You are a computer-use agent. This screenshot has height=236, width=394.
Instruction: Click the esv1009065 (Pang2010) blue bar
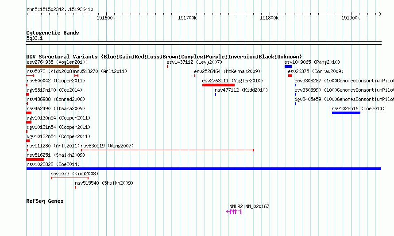288,66
